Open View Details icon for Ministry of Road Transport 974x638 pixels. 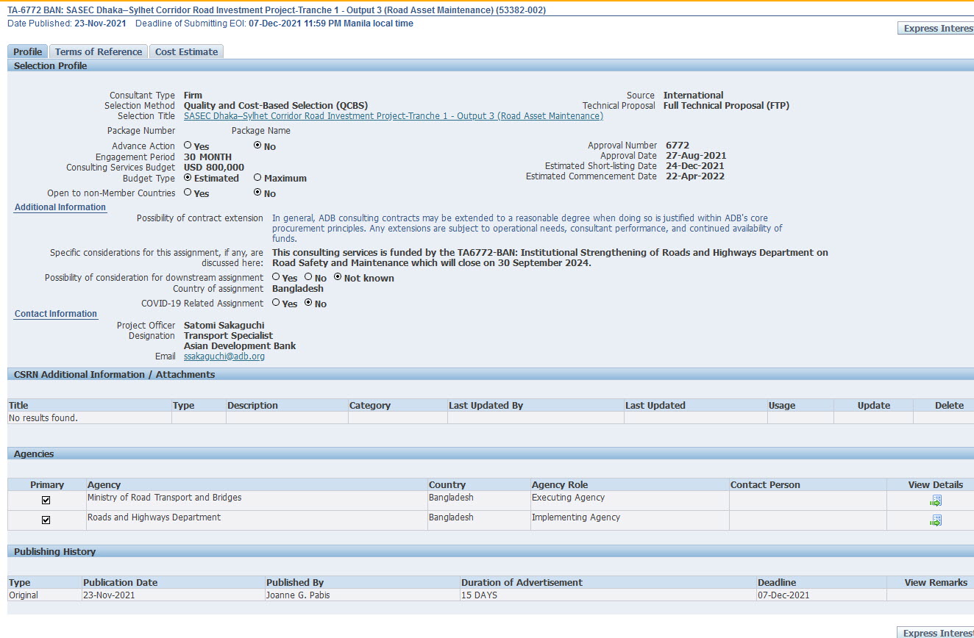pyautogui.click(x=935, y=501)
